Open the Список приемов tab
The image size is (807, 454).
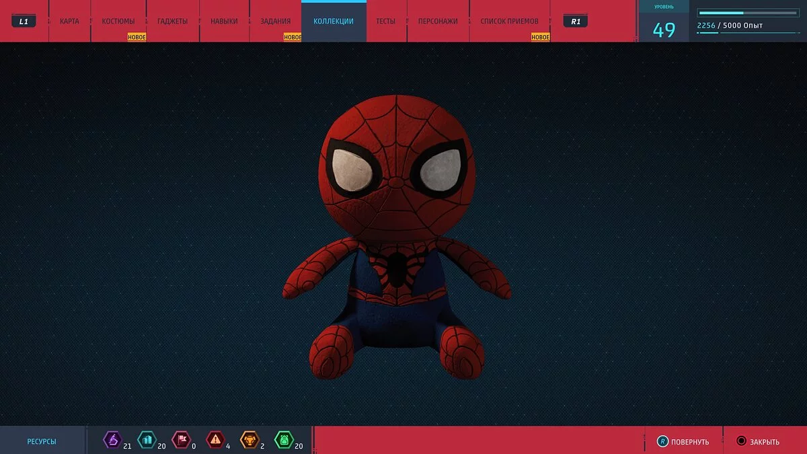509,22
